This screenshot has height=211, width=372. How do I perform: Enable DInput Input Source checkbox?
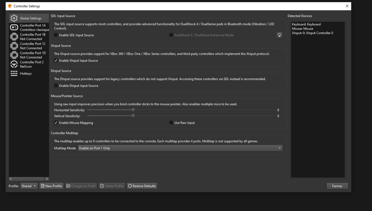(x=56, y=86)
